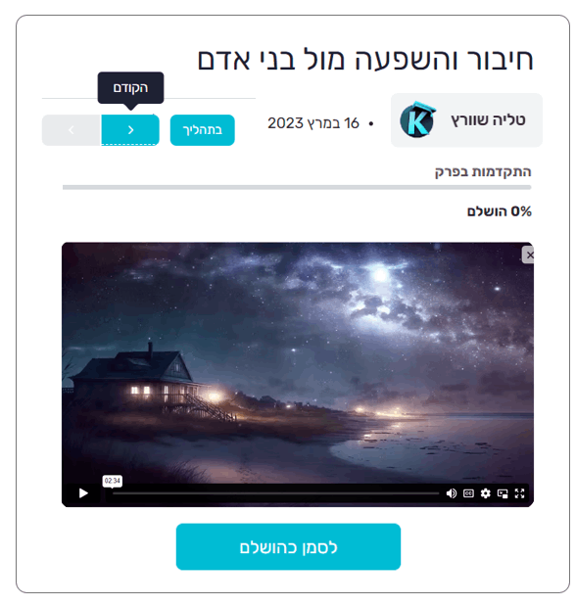This screenshot has height=606, width=576.
Task: Click the date 16 במרץ 2023
Action: click(x=313, y=123)
